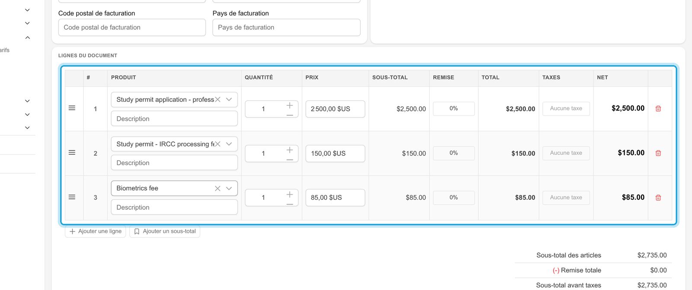
Task: Increase quantity for Biometrics fee line
Action: point(290,194)
